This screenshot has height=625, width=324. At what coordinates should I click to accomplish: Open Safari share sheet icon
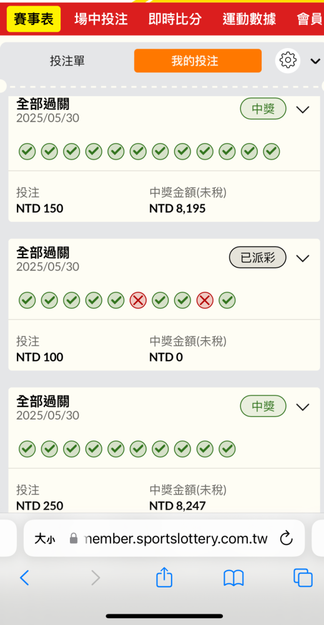click(x=164, y=577)
